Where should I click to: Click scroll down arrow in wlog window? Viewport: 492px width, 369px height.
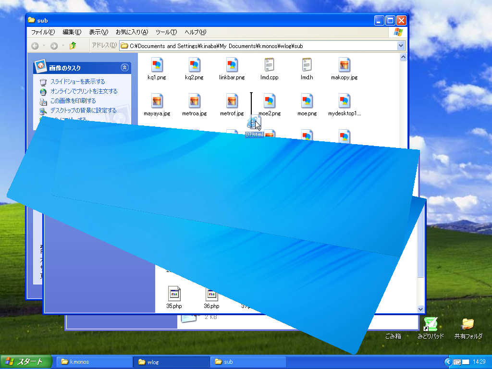[x=421, y=309]
